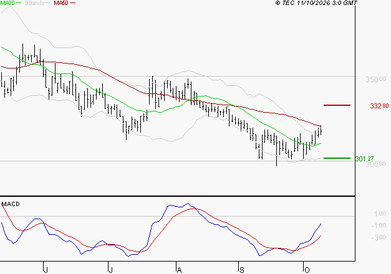The height and width of the screenshot is (274, 391).
Task: Click the 332.80 resistance value
Action: pos(379,106)
